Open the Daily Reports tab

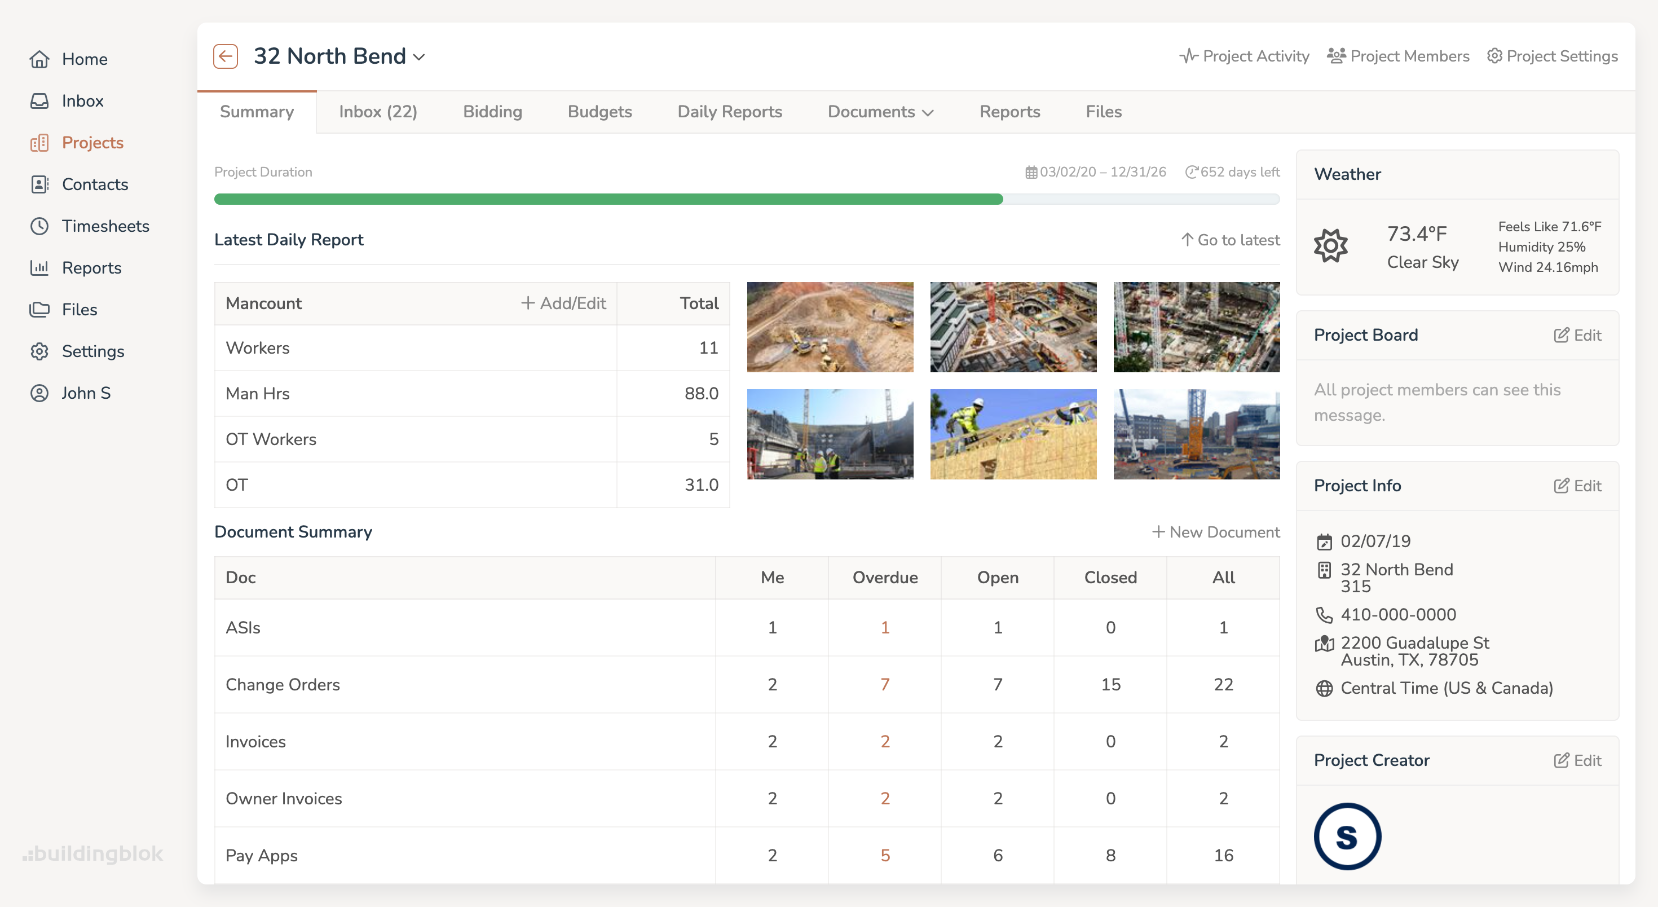[729, 111]
